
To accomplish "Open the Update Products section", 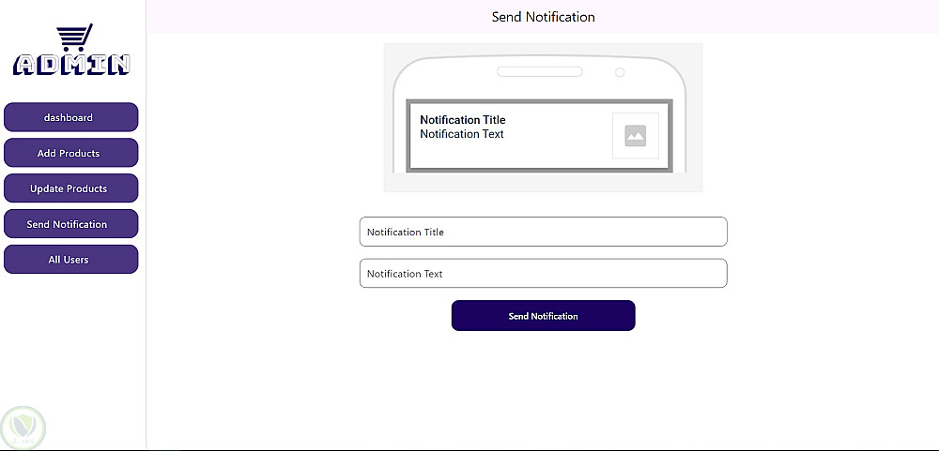I will (70, 188).
